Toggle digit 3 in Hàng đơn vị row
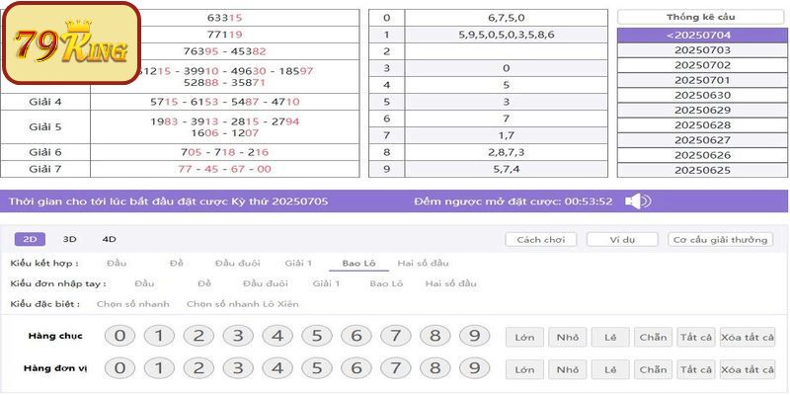Image resolution: width=790 pixels, height=395 pixels. (x=238, y=368)
